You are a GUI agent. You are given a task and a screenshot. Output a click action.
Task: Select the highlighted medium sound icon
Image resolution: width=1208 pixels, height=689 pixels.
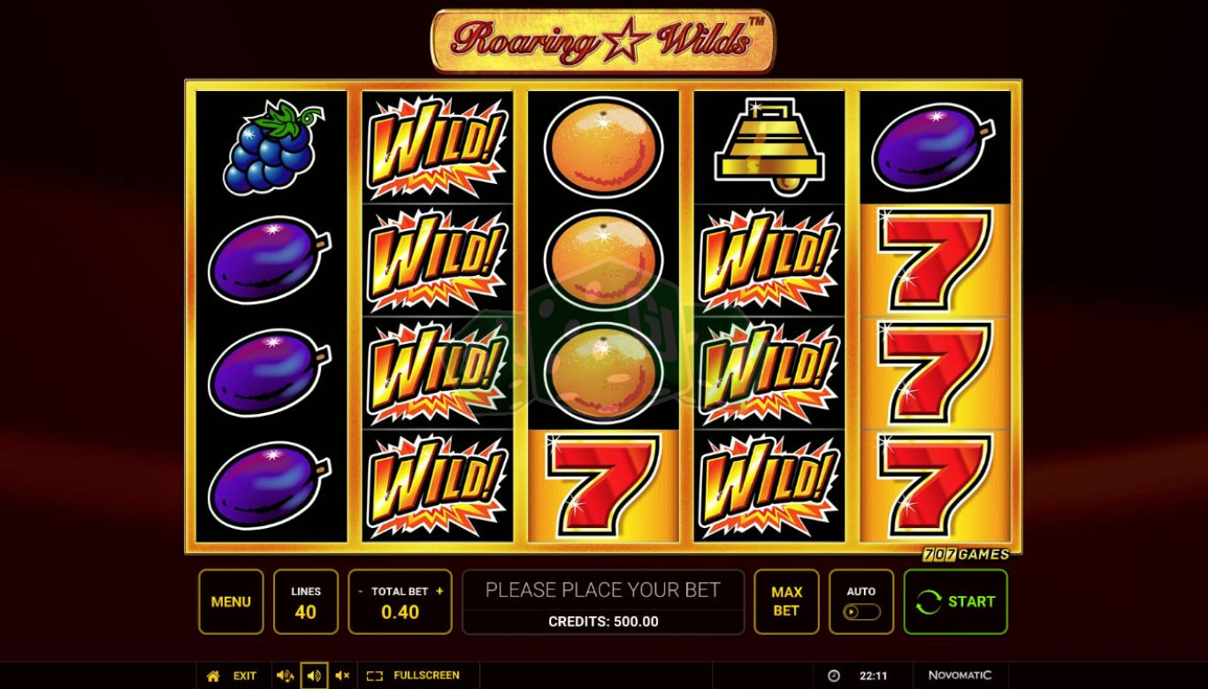tap(314, 676)
